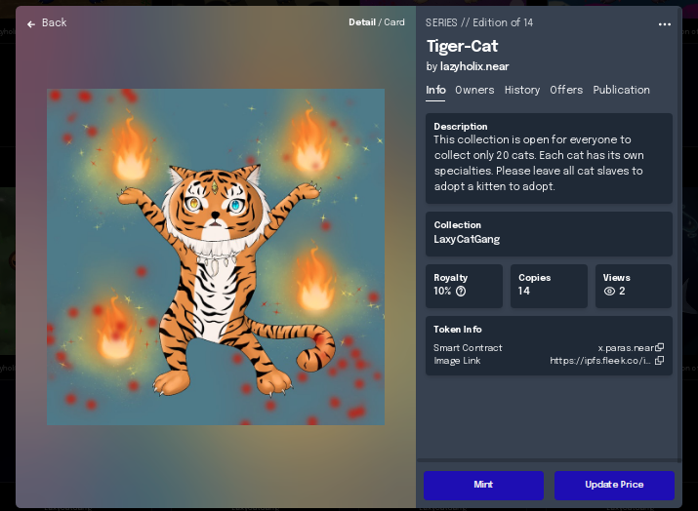This screenshot has height=511, width=698.
Task: Open the Owners tab
Action: (x=474, y=91)
